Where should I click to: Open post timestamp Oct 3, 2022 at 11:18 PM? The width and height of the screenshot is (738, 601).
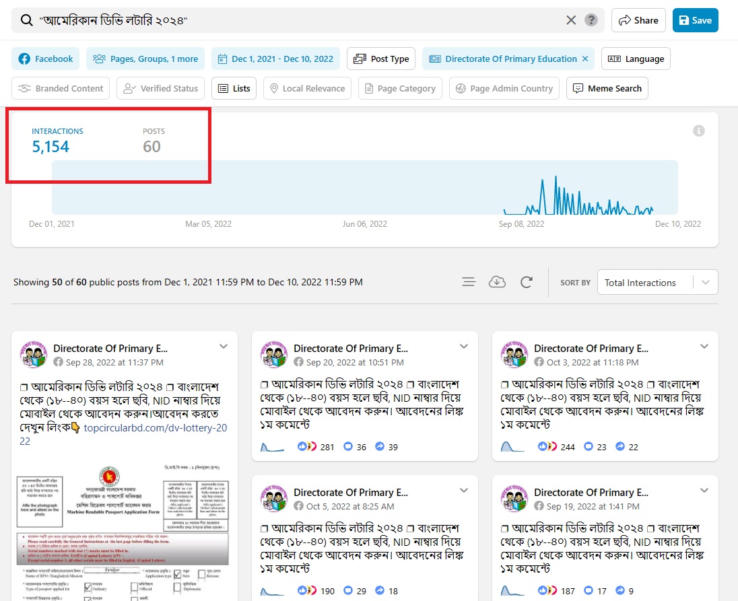pos(593,363)
